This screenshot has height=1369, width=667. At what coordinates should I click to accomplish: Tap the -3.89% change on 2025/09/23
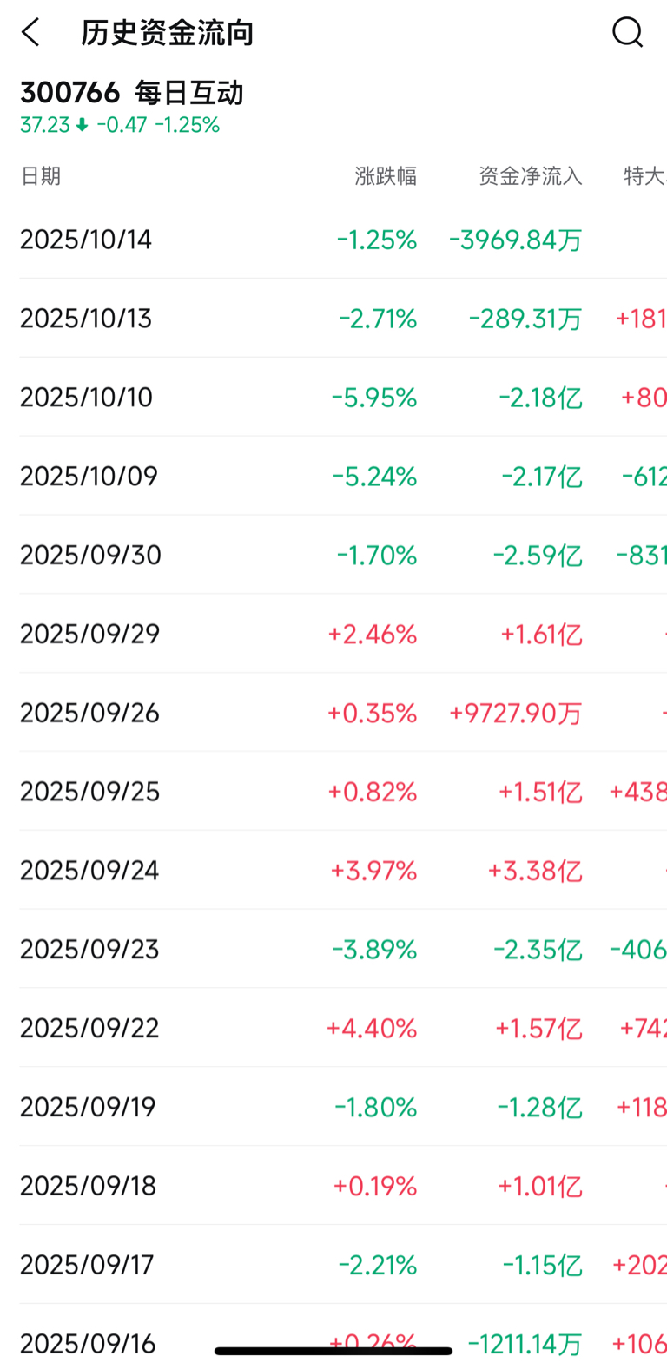tap(374, 950)
